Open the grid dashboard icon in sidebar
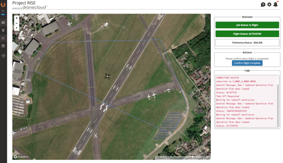This screenshot has width=283, height=163. (x=3, y=23)
